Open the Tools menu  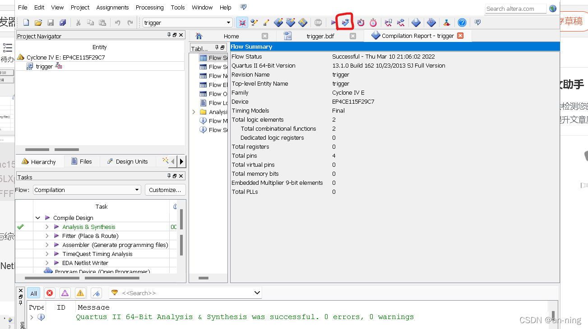click(178, 7)
